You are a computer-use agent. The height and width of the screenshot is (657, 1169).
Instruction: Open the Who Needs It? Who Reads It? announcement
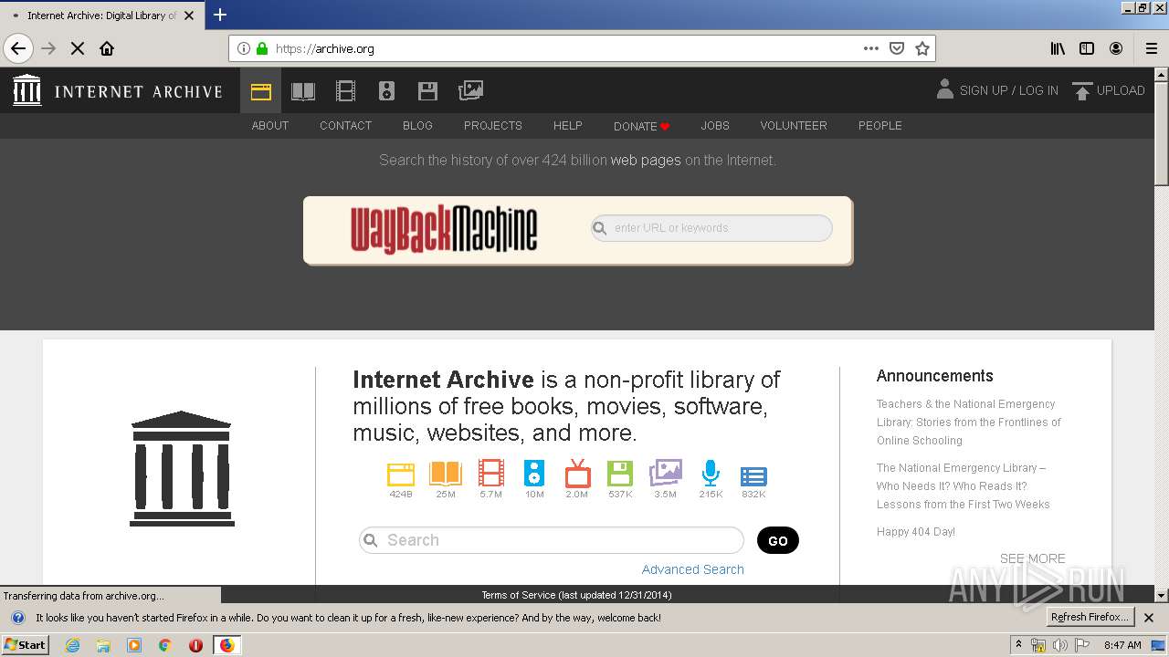coord(963,485)
